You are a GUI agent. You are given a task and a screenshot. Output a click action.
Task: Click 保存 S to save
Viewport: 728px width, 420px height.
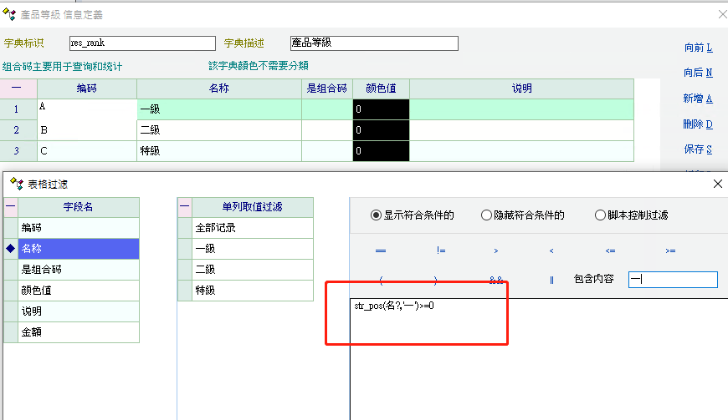pyautogui.click(x=698, y=149)
